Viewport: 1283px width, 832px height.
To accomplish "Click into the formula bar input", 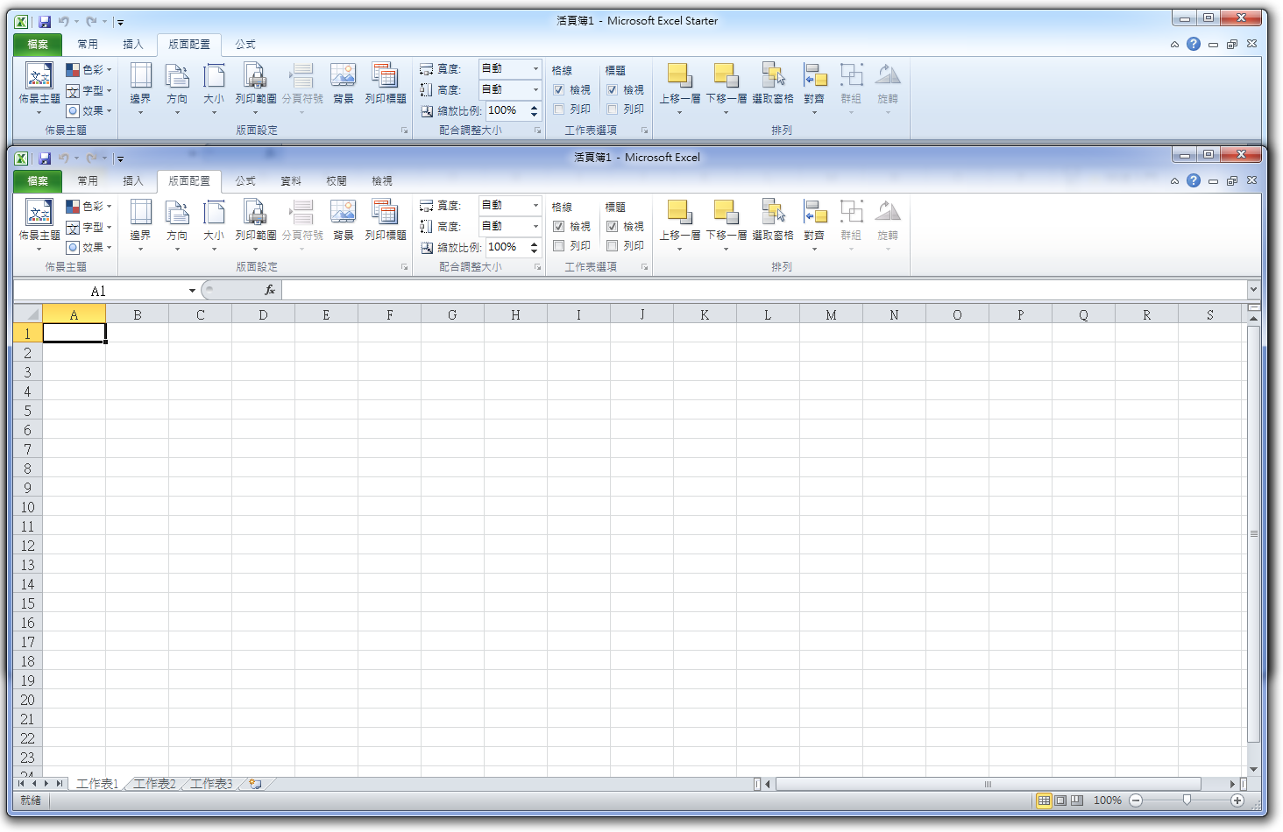I will click(x=763, y=290).
